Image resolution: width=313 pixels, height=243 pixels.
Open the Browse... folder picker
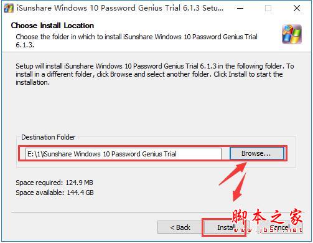256,153
